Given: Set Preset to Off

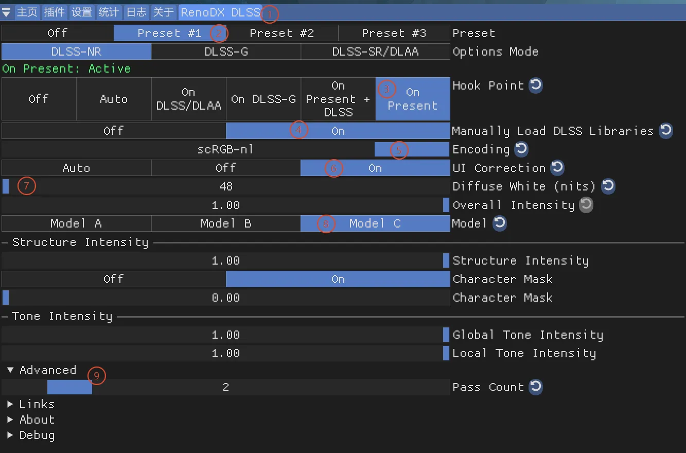Looking at the screenshot, I should coord(58,33).
